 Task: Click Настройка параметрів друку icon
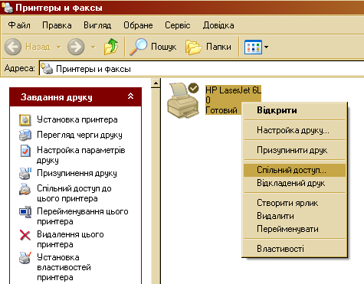(x=25, y=150)
